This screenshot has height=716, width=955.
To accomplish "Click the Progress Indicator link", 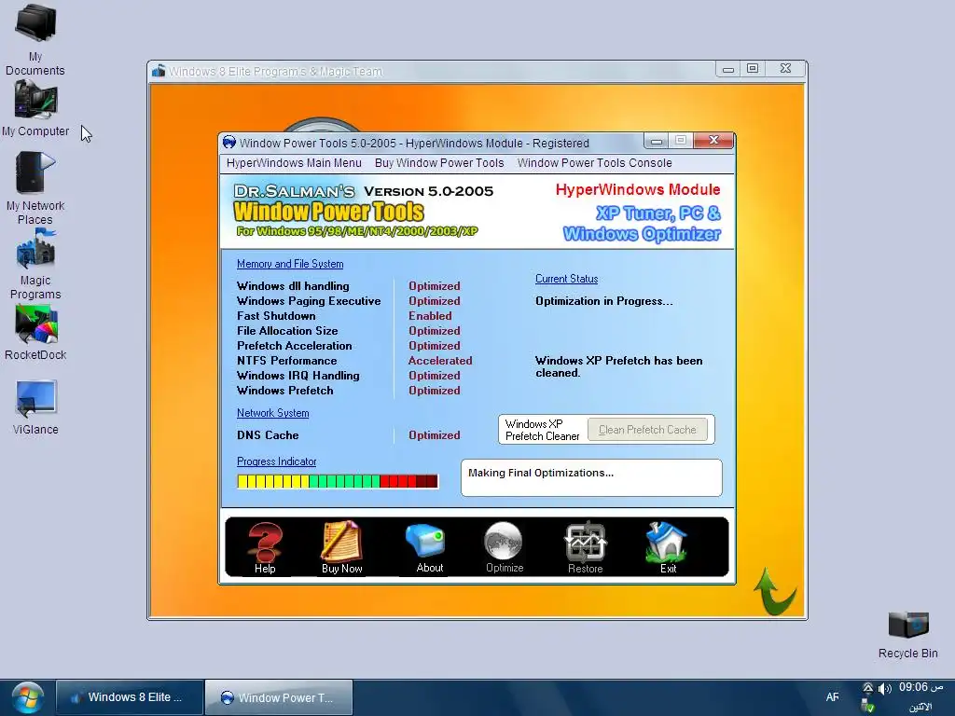I will click(x=276, y=461).
